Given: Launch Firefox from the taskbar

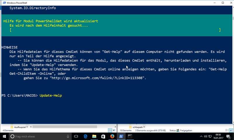Looking at the screenshot, I should 112,136.
